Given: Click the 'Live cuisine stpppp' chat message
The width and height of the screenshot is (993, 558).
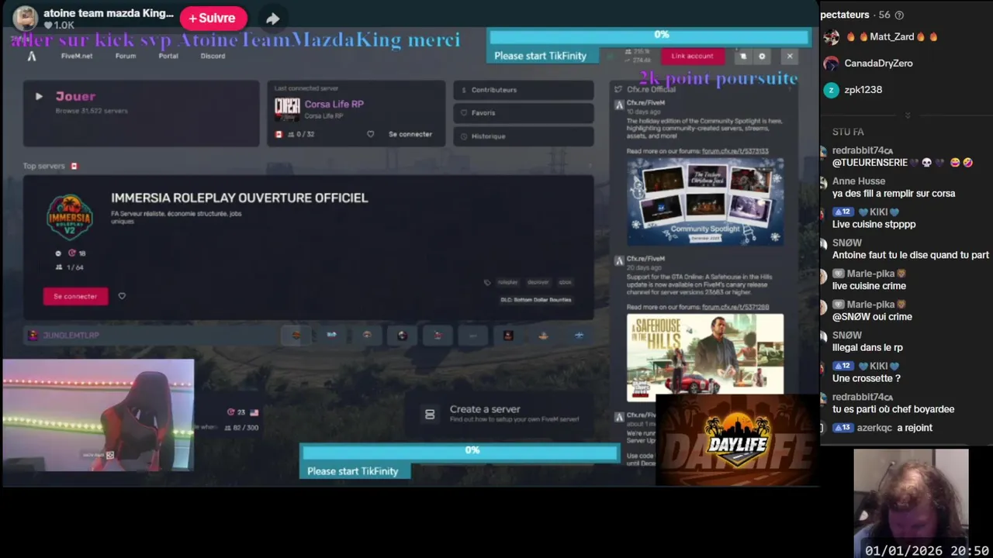Looking at the screenshot, I should (874, 224).
